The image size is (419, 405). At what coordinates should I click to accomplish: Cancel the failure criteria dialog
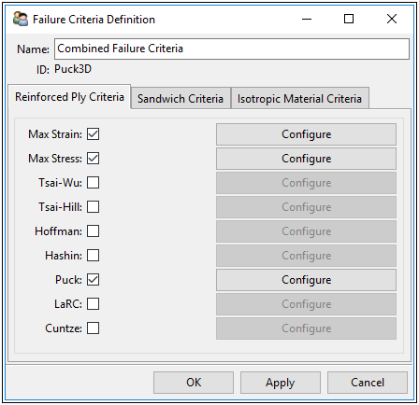pyautogui.click(x=368, y=383)
